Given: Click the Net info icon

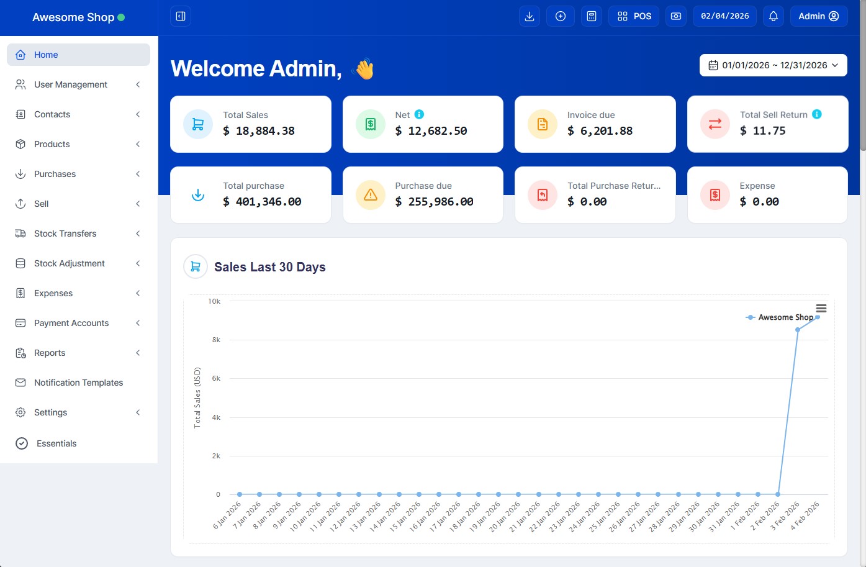Looking at the screenshot, I should point(419,114).
